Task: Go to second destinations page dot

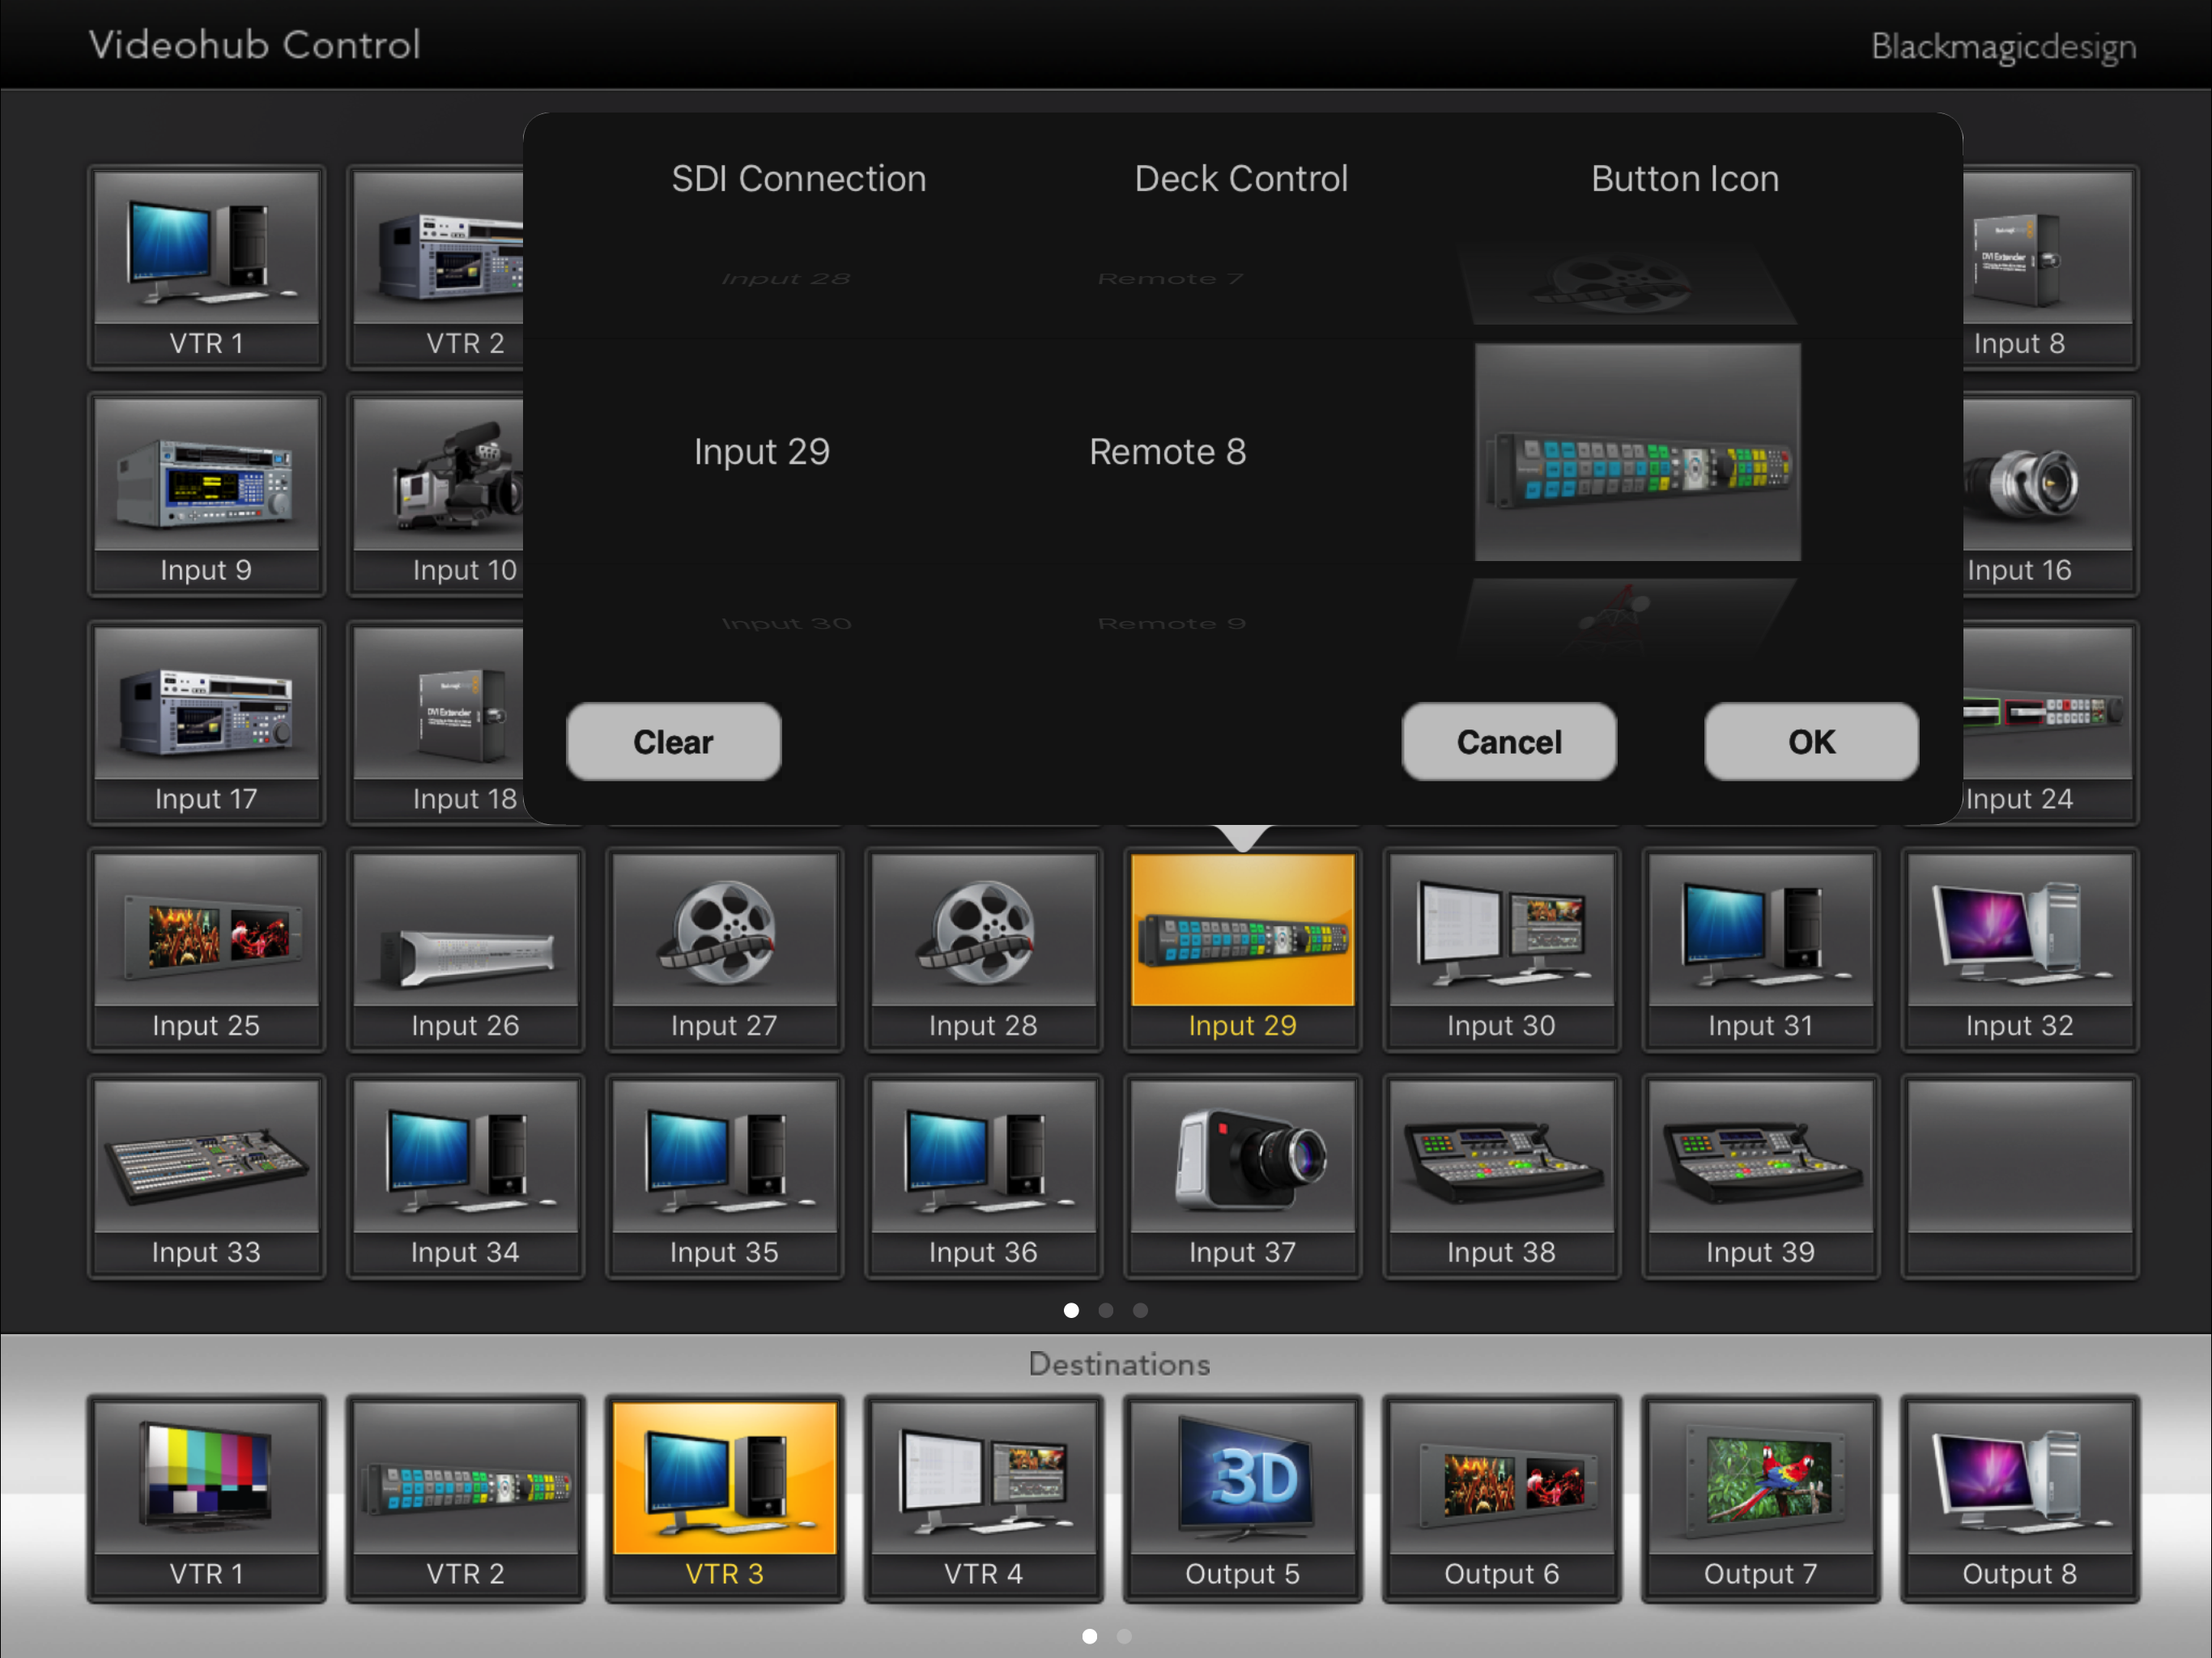Action: click(1124, 1636)
